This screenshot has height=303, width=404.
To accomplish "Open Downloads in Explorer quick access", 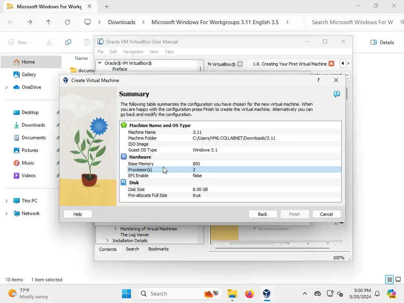I will point(33,125).
